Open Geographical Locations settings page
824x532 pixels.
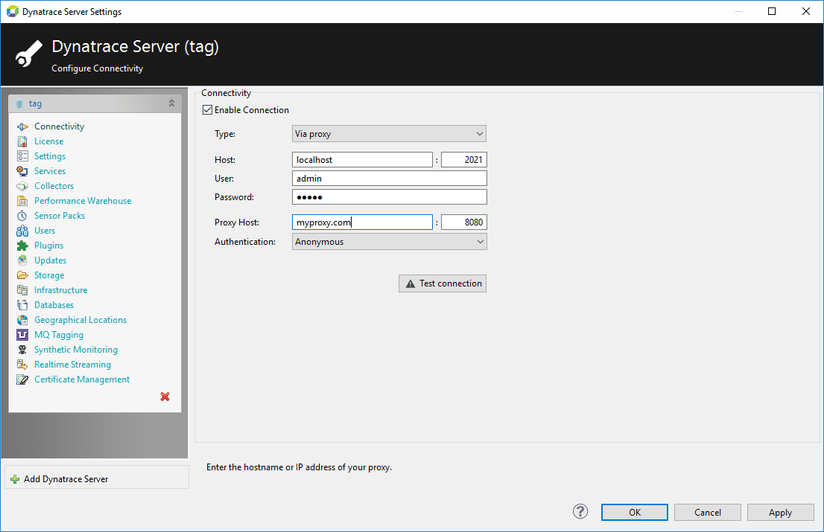(x=80, y=319)
